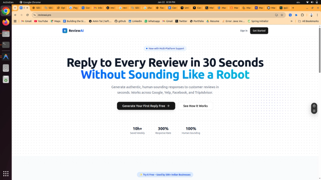The image size is (321, 180).
Task: Click the browser forward arrow
Action: click(21, 15)
